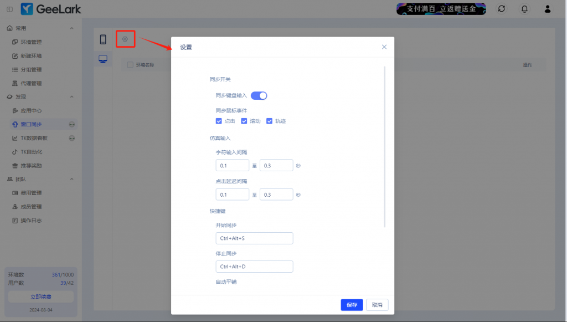Image resolution: width=567 pixels, height=322 pixels.
Task: Uncheck the 点击 checkbox
Action: coord(219,121)
